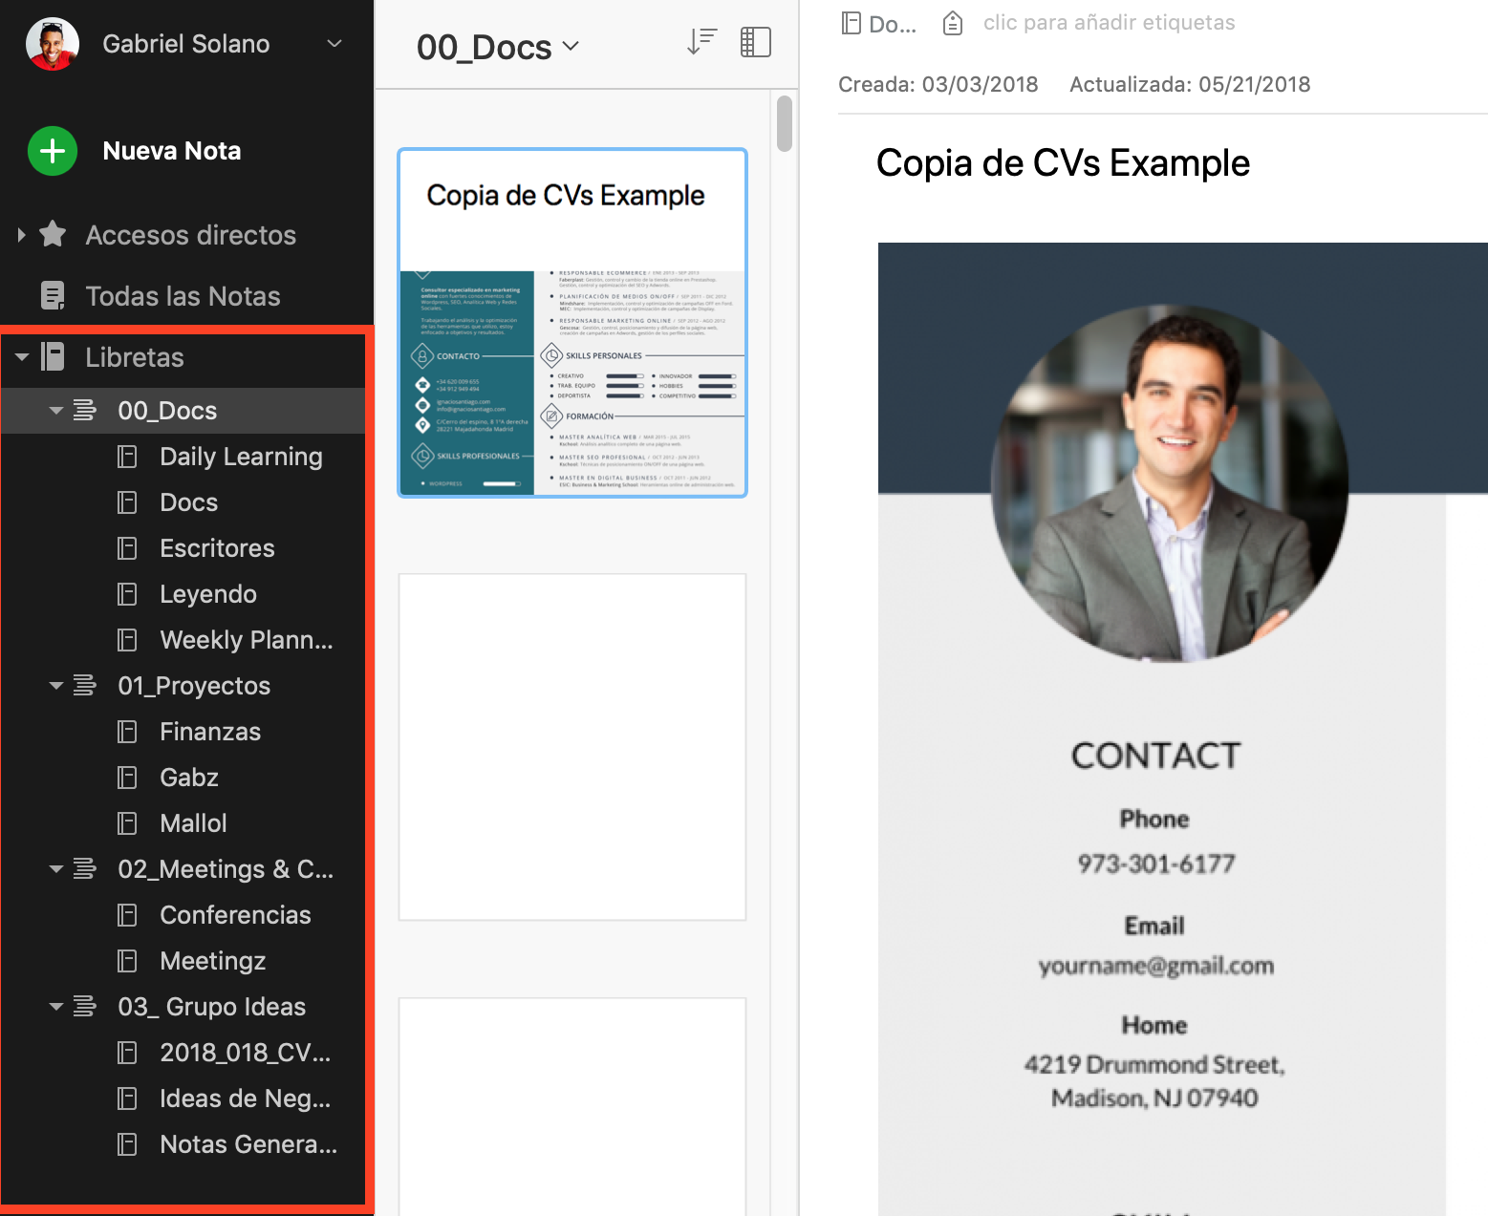The image size is (1488, 1216).
Task: Click the CV profile photo in the note
Action: click(x=1170, y=483)
